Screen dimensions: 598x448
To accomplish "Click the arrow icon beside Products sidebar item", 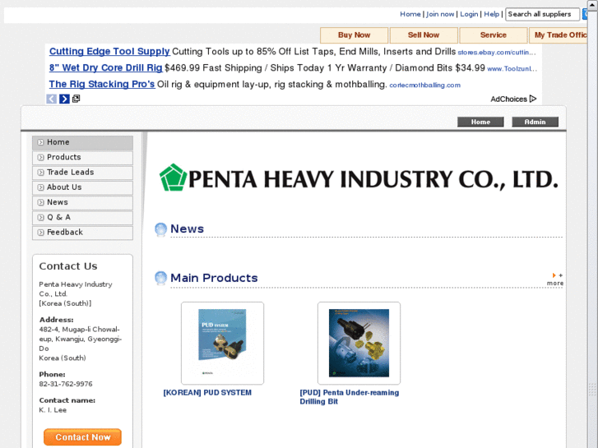I will click(40, 157).
